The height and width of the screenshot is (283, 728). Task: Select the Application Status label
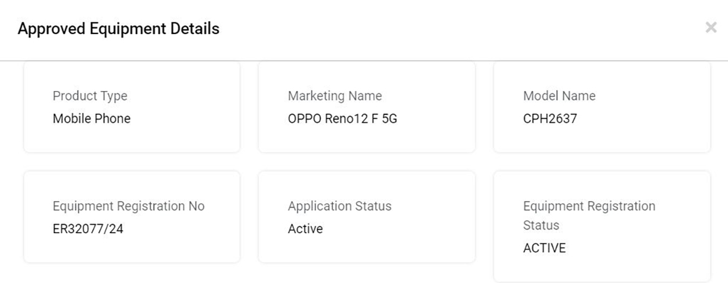[x=340, y=206]
